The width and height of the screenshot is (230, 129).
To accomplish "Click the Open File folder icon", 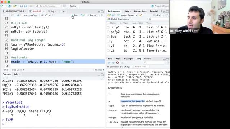I will click(14, 6).
